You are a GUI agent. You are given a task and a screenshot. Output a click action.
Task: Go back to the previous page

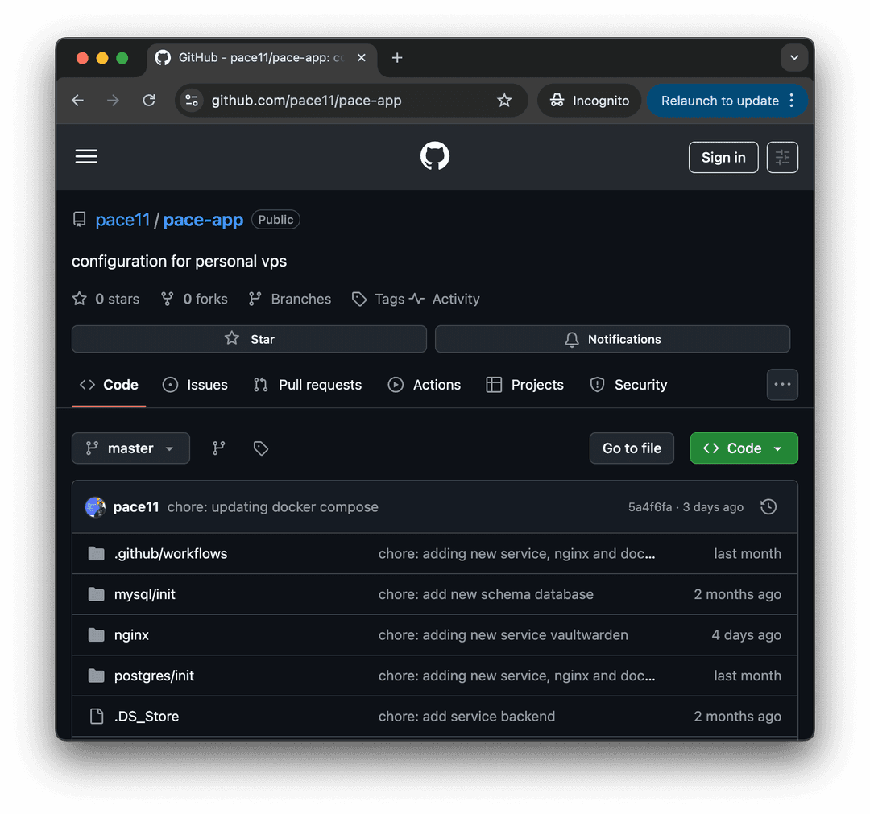[77, 101]
